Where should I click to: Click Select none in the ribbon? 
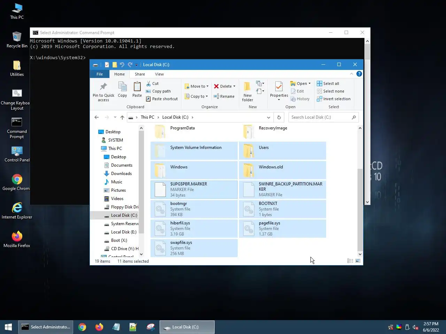[330, 91]
